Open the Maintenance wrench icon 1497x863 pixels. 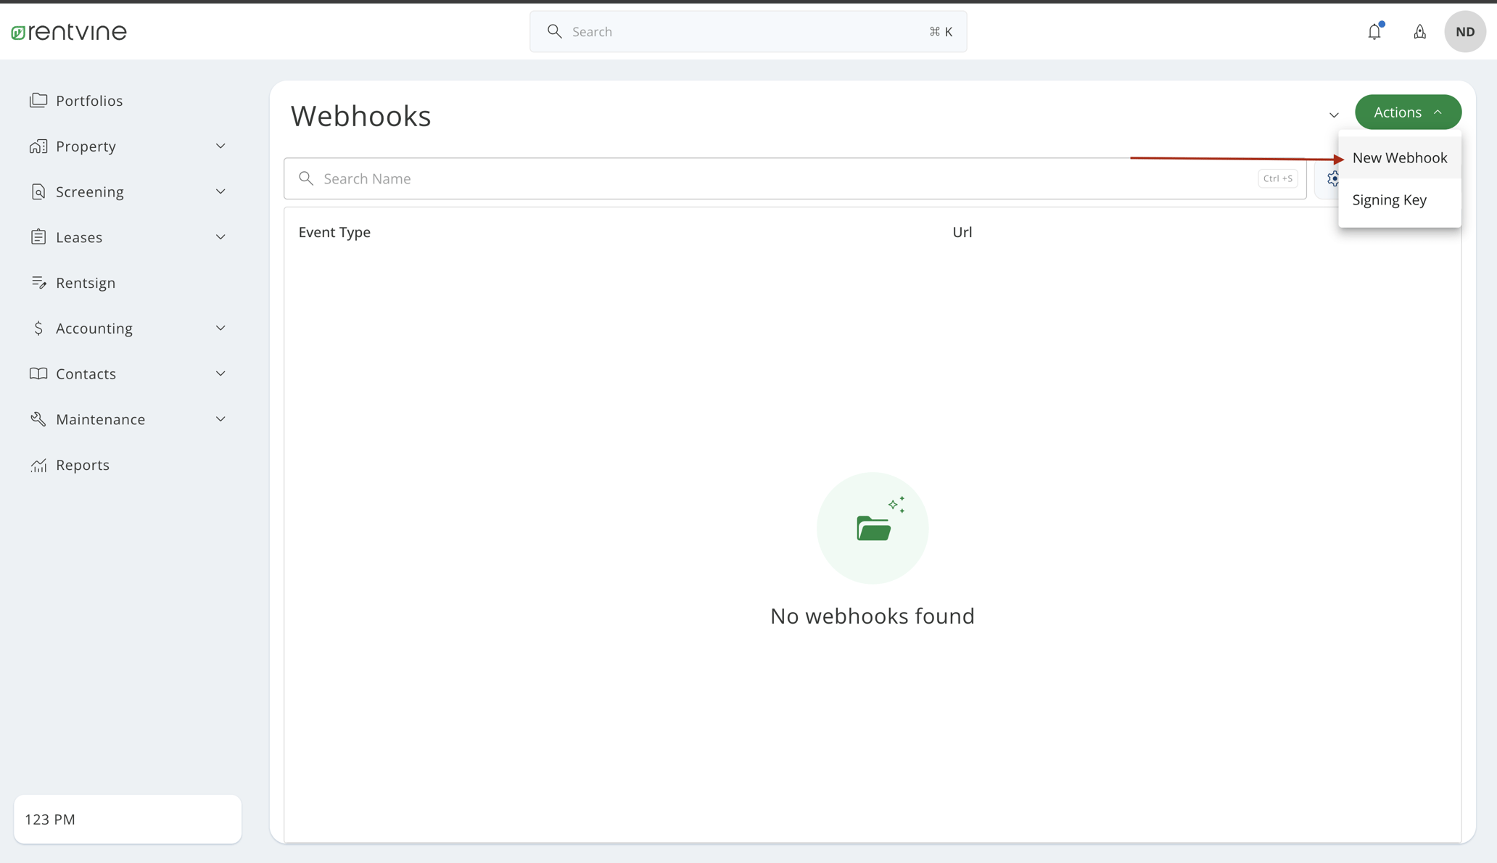38,418
